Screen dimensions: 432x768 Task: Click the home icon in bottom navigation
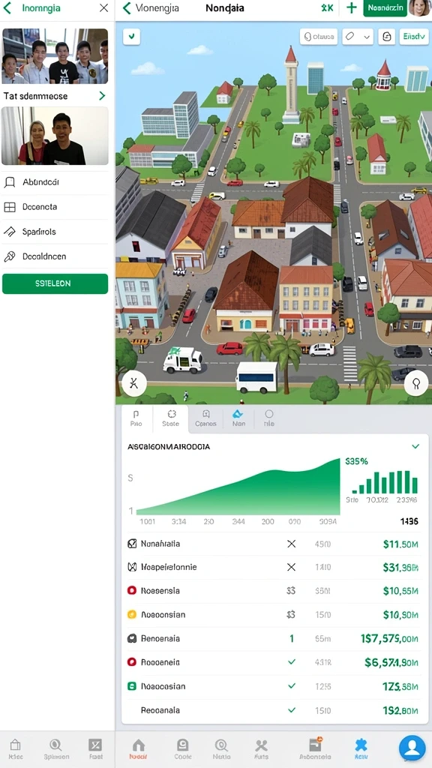[x=139, y=745]
